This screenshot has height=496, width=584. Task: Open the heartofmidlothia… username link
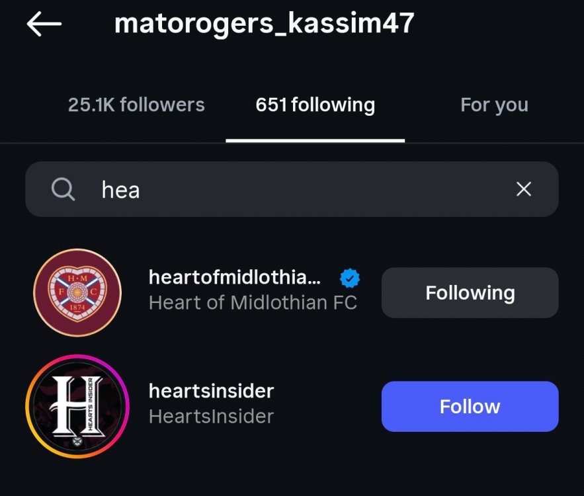coord(235,278)
